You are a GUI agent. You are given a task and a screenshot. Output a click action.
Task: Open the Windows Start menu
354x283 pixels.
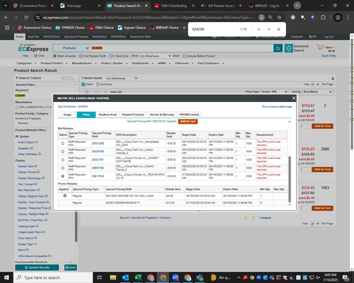coord(7,277)
